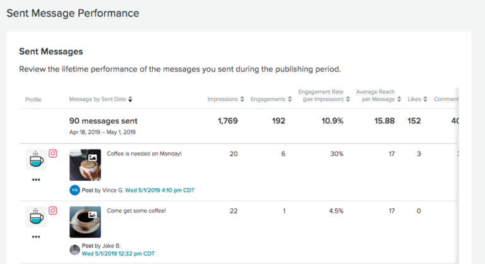485x264 pixels.
Task: Open the three-dot menu for first message
Action: click(x=36, y=180)
